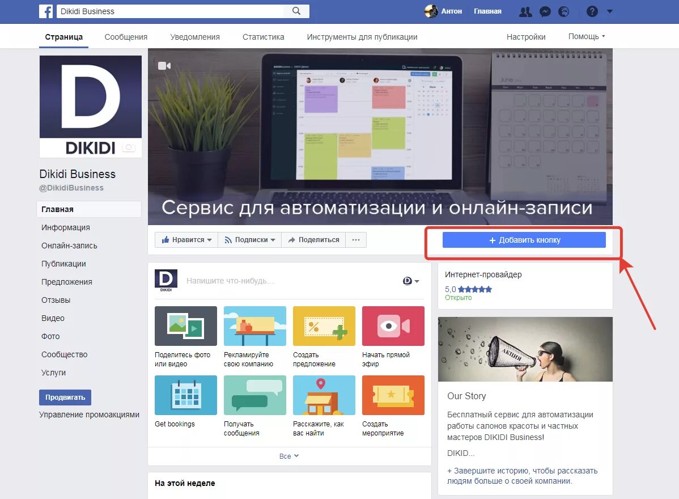
Task: Expand the Все tiles list
Action: (x=289, y=456)
